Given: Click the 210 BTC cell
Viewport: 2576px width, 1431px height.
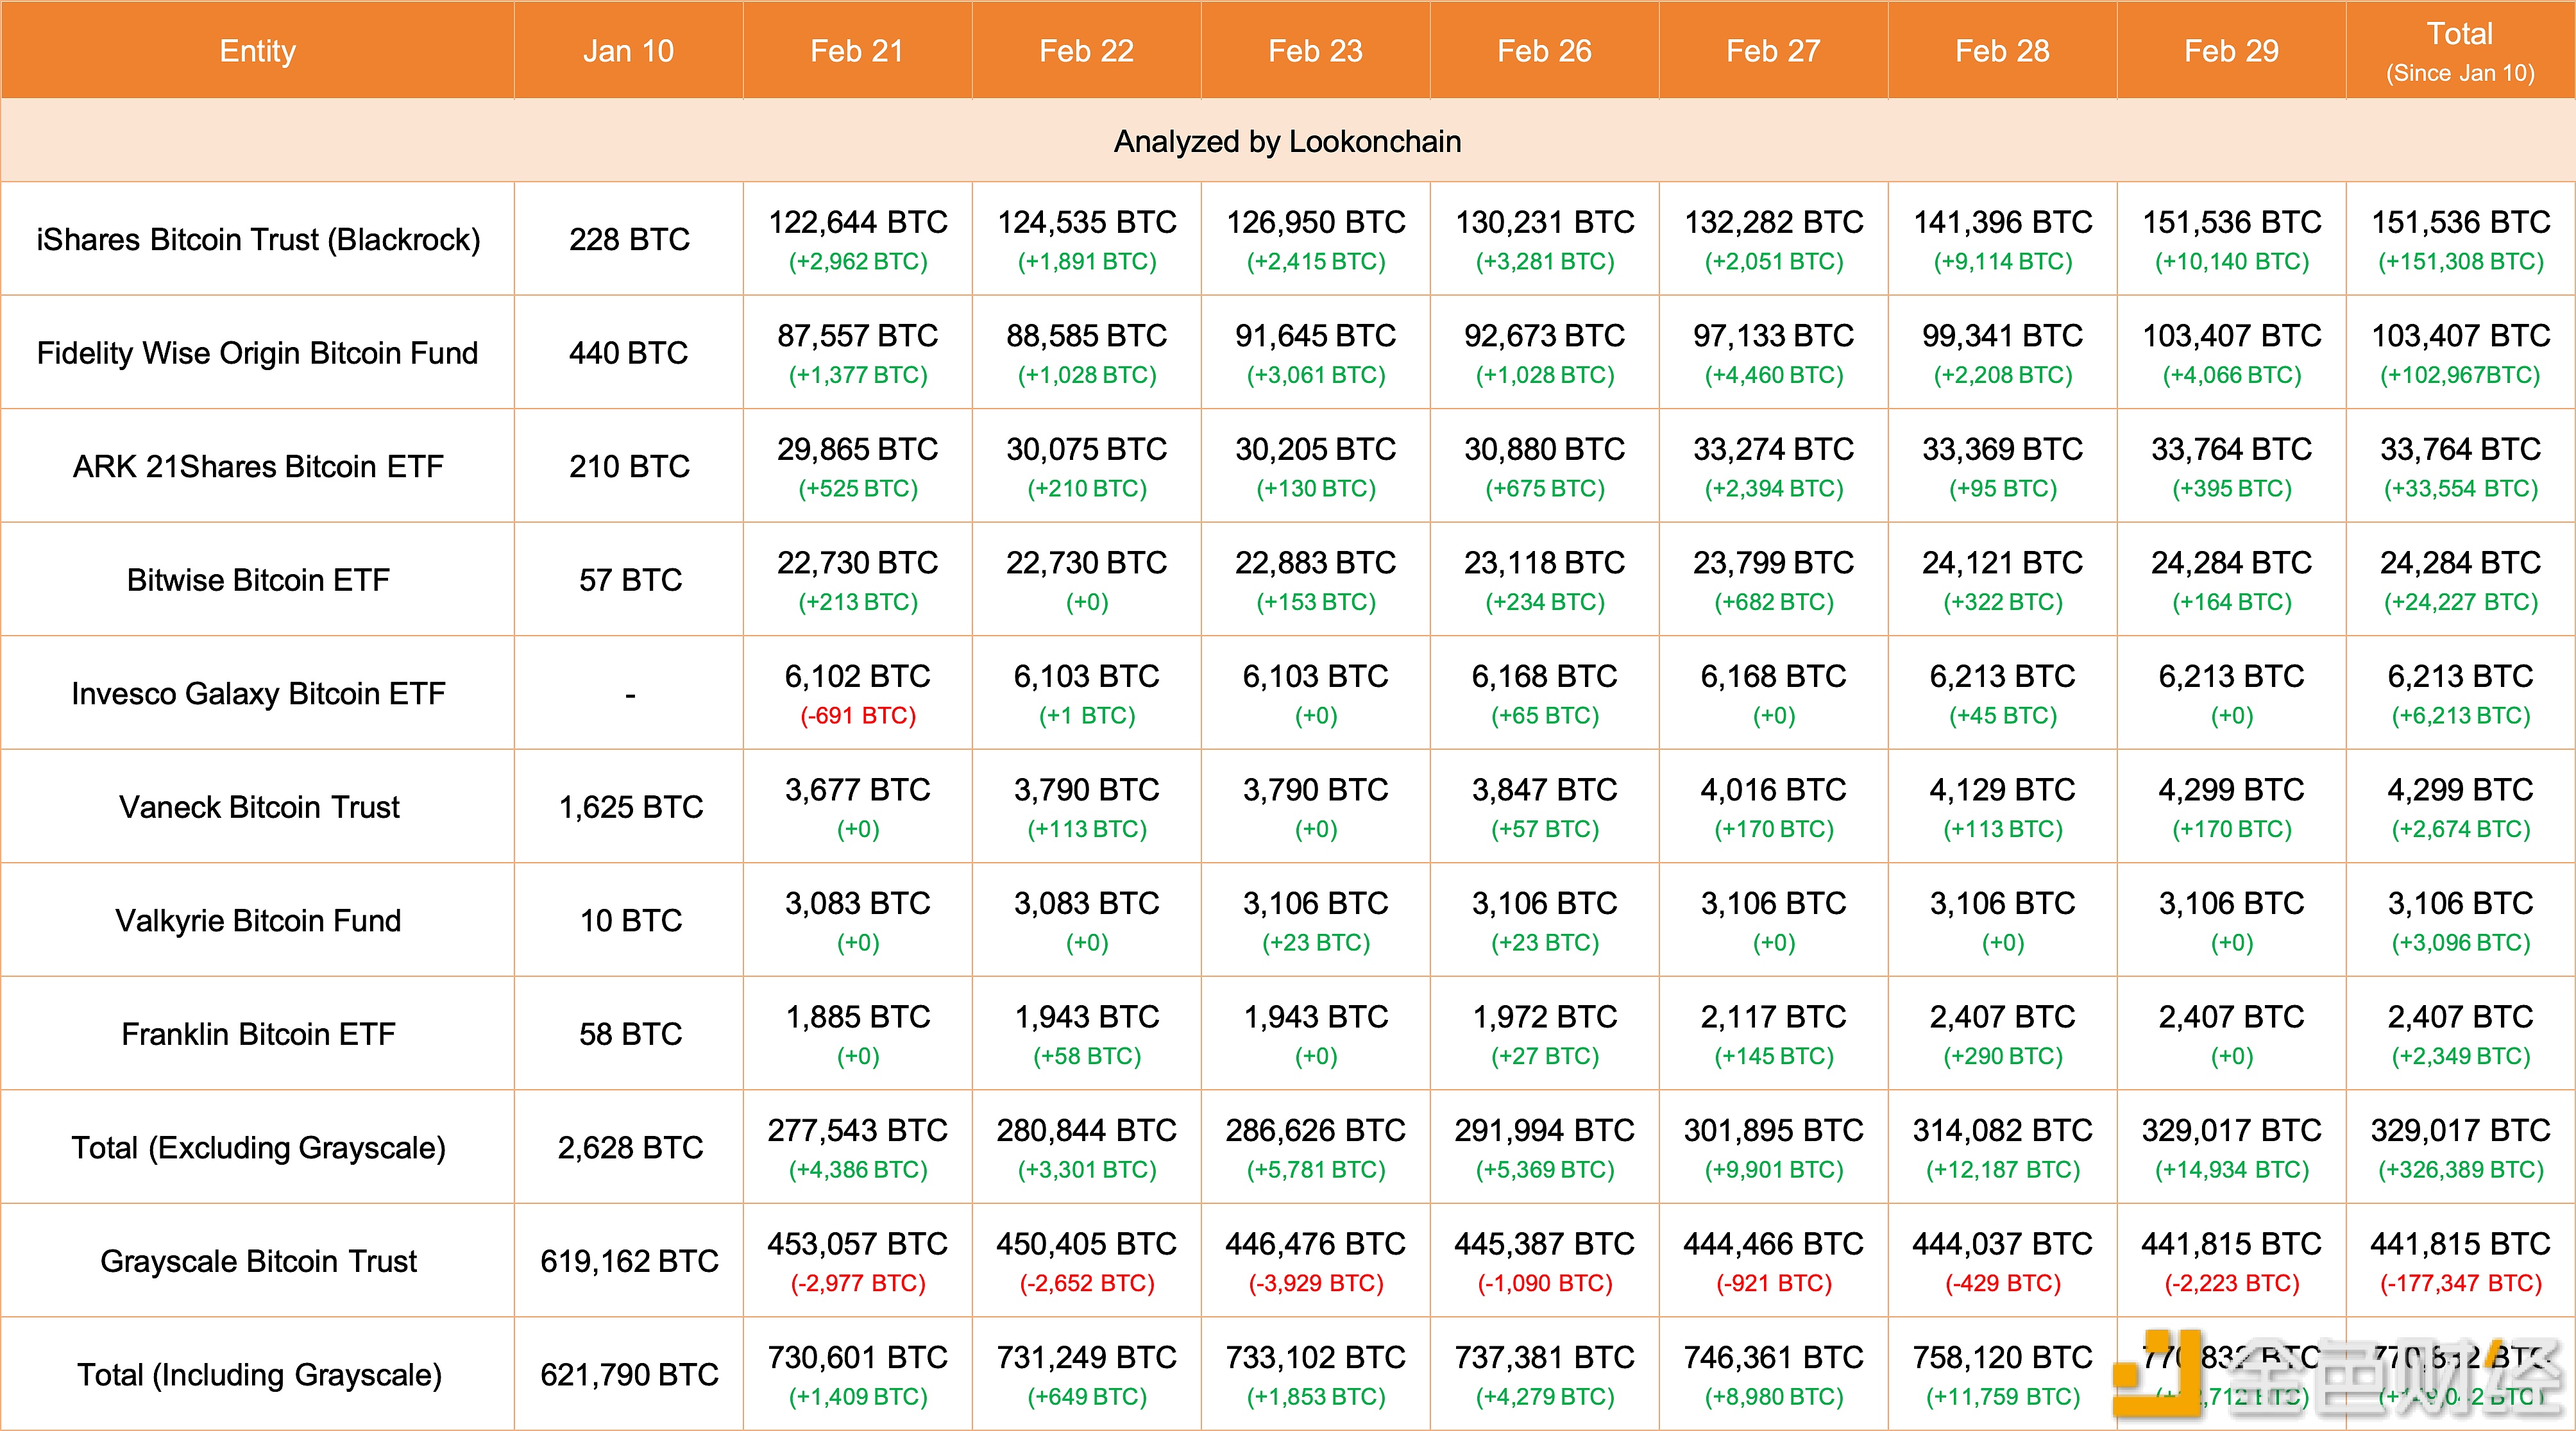Looking at the screenshot, I should 629,466.
